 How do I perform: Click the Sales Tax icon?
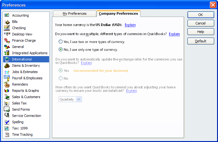pyautogui.click(x=7, y=103)
